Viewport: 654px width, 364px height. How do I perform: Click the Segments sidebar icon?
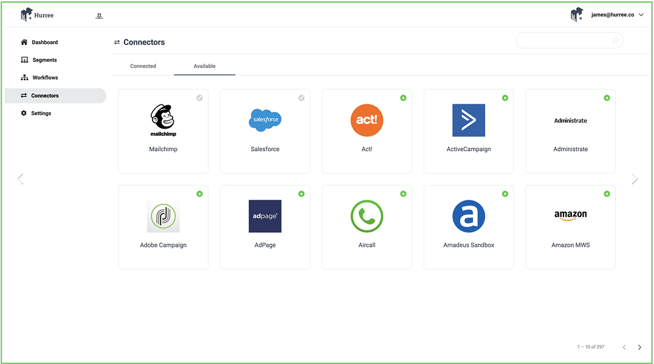[24, 60]
